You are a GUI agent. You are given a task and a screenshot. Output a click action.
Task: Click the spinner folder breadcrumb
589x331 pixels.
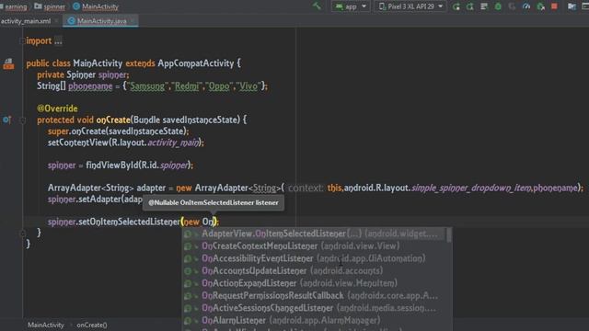pyautogui.click(x=50, y=6)
